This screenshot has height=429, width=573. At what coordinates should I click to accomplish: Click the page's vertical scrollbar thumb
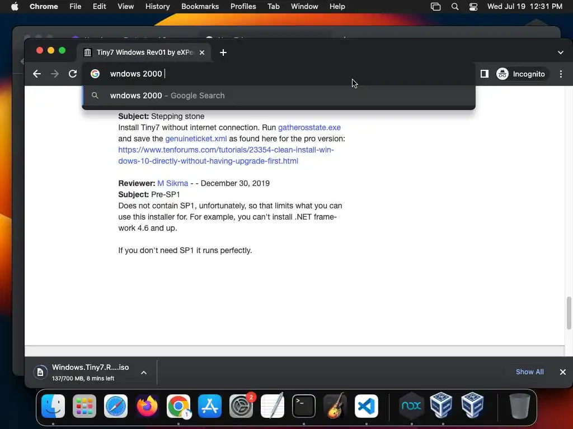click(x=569, y=313)
